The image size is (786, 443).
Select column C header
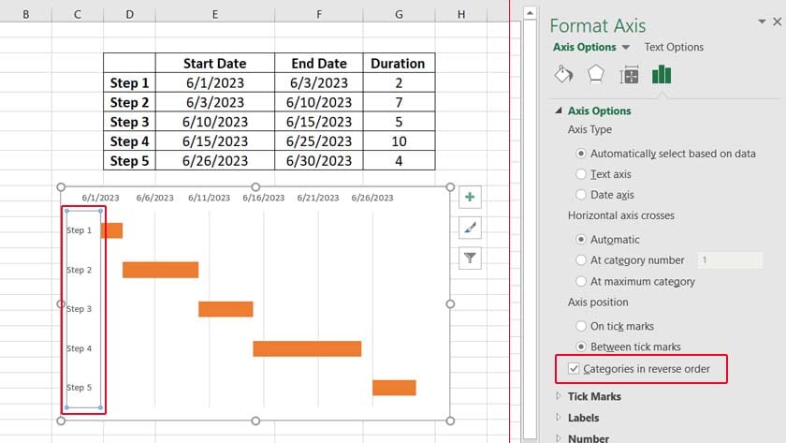click(77, 15)
